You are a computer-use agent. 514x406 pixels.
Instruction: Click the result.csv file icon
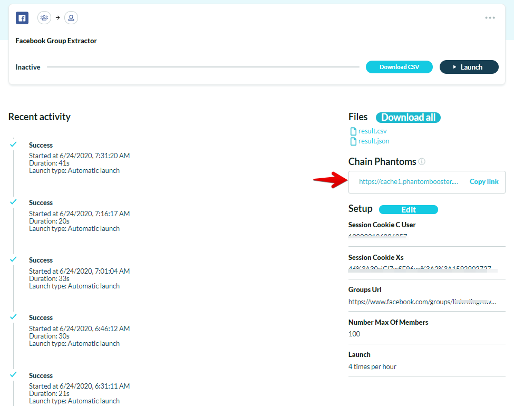[353, 131]
